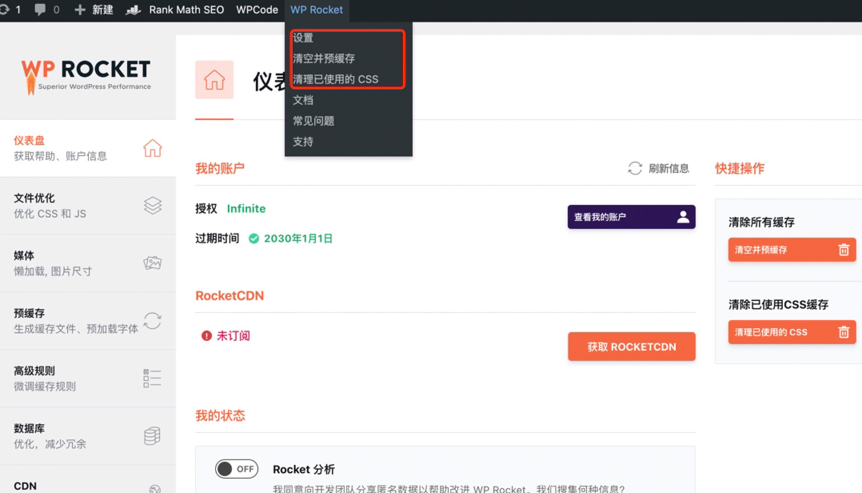Open the 仪表盘 sidebar tab

tap(87, 148)
